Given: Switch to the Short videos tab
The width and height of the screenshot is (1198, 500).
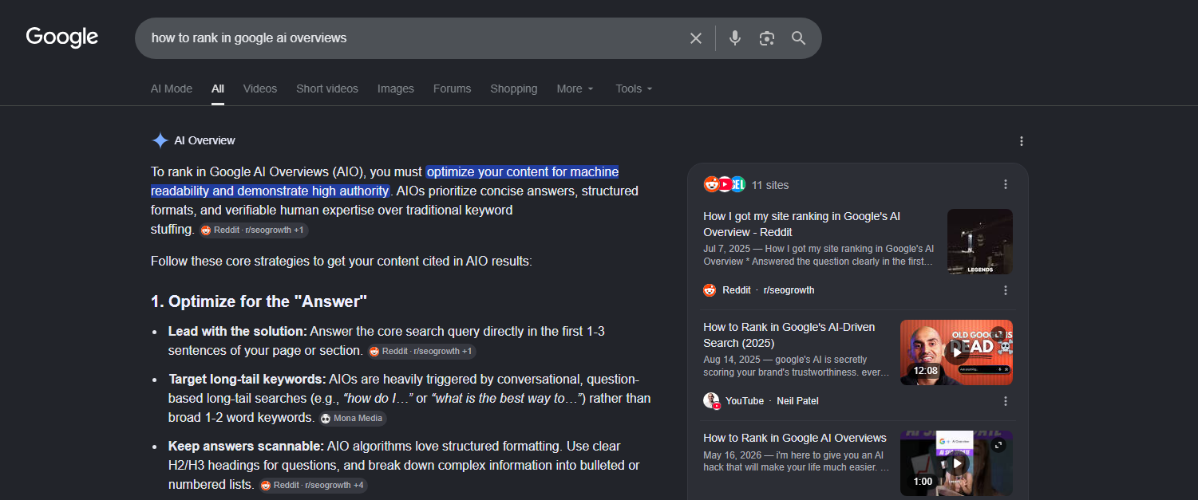Looking at the screenshot, I should pyautogui.click(x=327, y=89).
